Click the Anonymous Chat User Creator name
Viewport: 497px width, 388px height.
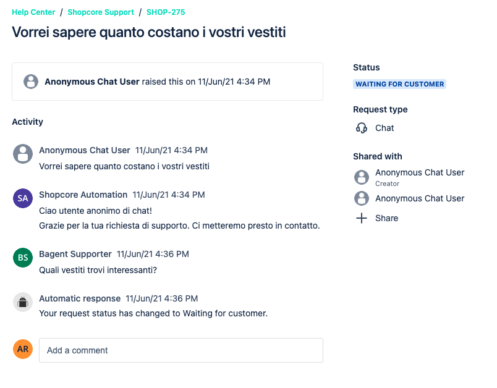point(420,172)
